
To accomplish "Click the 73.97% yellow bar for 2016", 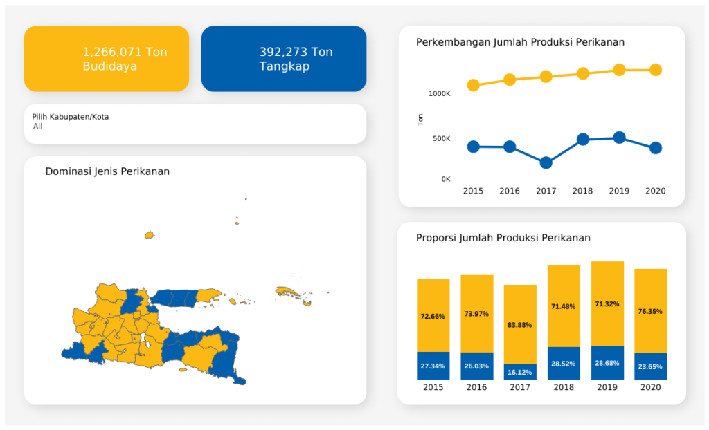I will coord(476,314).
